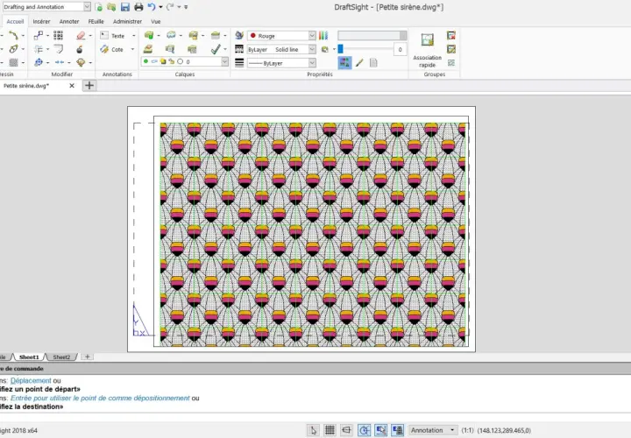Select the Pattern array tool
Viewport: 631px width, 438px height.
pos(59,35)
